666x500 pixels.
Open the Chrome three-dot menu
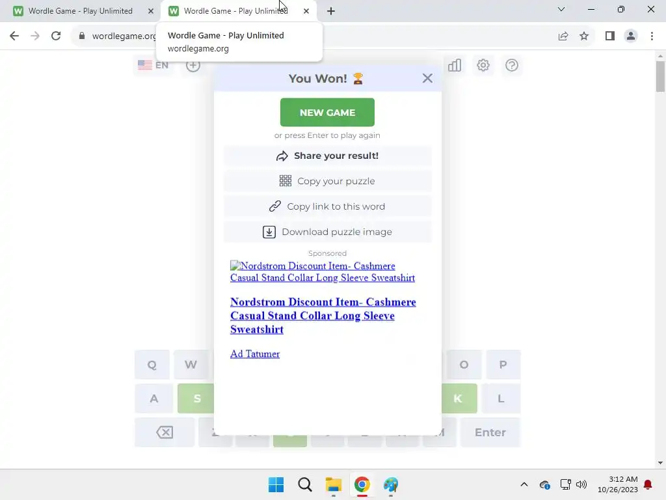[x=652, y=36]
